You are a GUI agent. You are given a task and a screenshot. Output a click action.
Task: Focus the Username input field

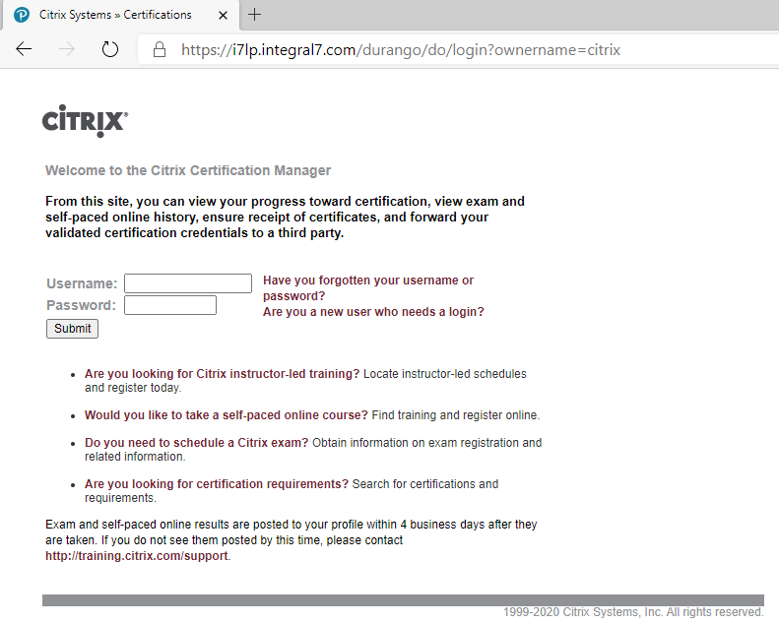(187, 283)
